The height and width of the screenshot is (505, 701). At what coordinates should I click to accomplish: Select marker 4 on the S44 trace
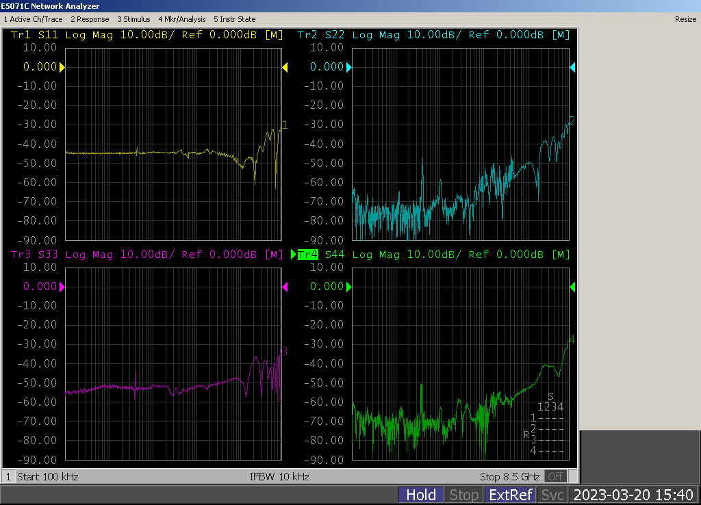click(572, 340)
